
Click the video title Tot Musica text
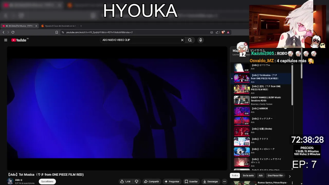point(45,175)
